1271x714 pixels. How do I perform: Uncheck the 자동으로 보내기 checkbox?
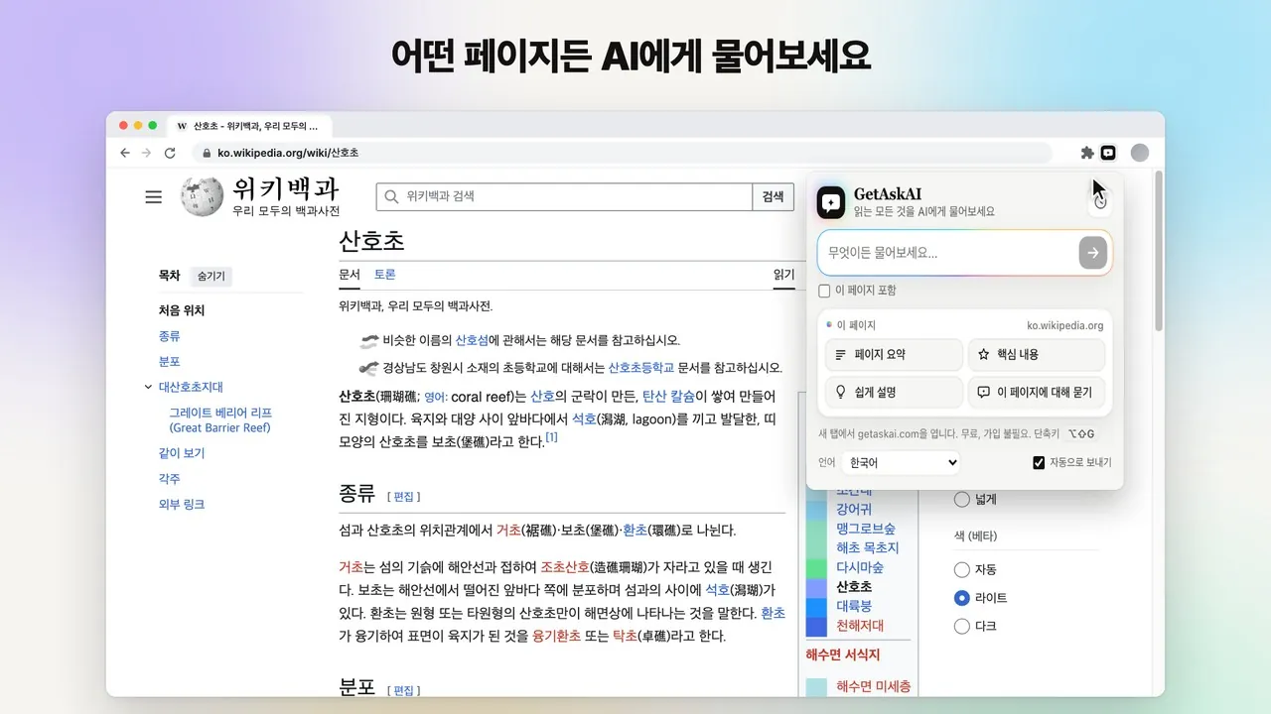point(1039,462)
